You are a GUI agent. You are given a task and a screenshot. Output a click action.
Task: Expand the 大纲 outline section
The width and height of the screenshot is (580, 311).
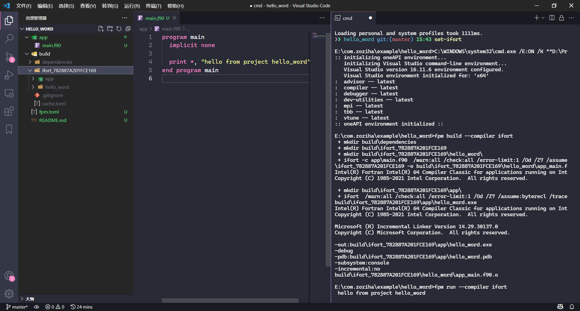coord(22,299)
